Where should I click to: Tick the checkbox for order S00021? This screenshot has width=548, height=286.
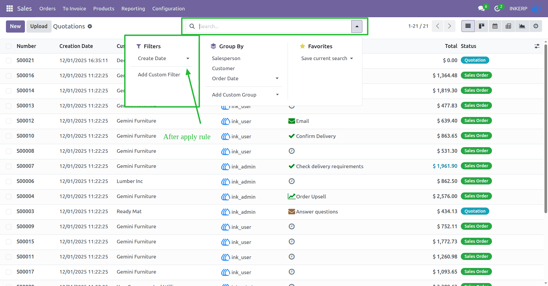tap(9, 61)
